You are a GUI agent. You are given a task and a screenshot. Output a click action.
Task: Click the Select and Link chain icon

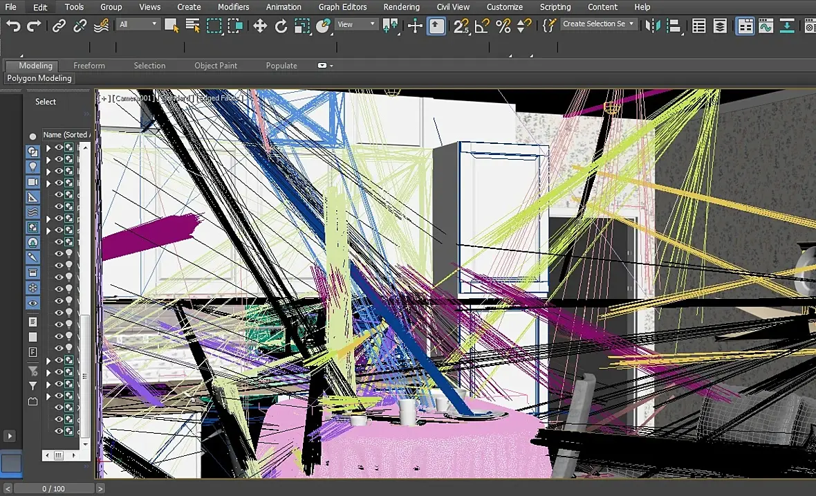click(x=59, y=26)
